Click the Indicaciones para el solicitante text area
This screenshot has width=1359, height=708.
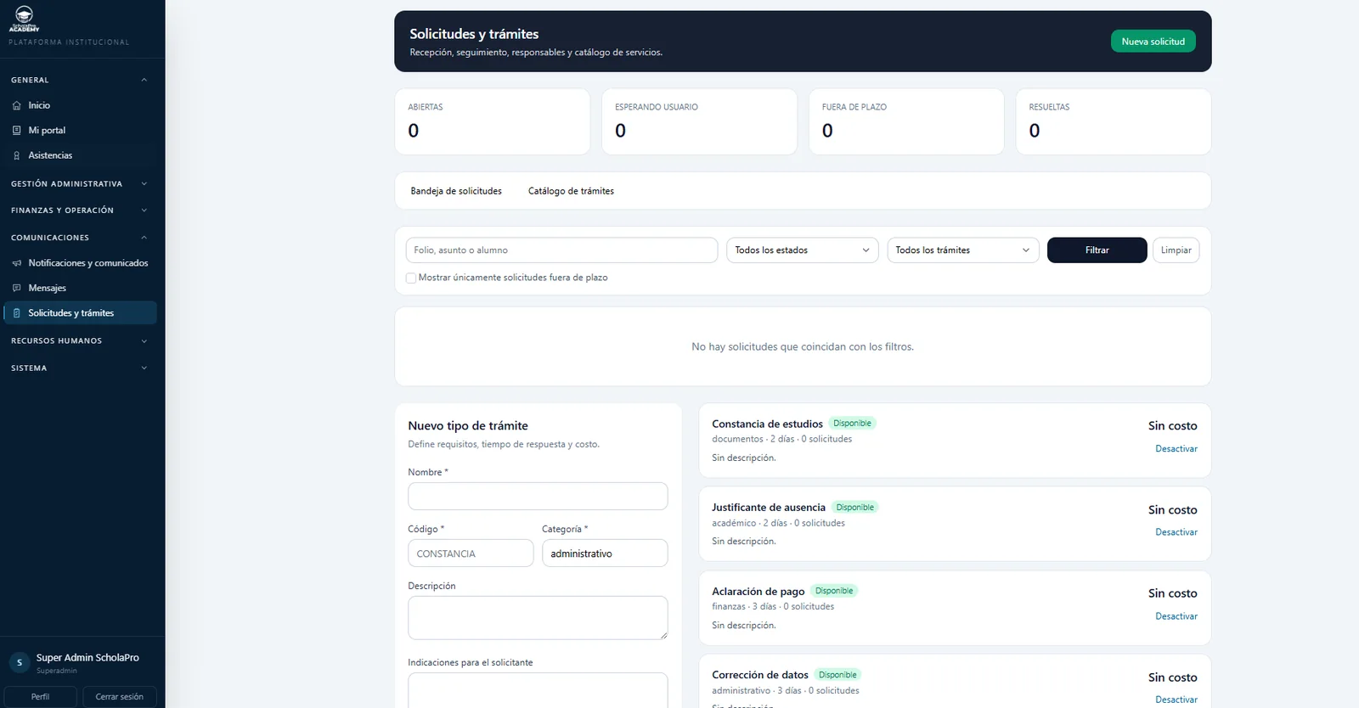(x=538, y=690)
